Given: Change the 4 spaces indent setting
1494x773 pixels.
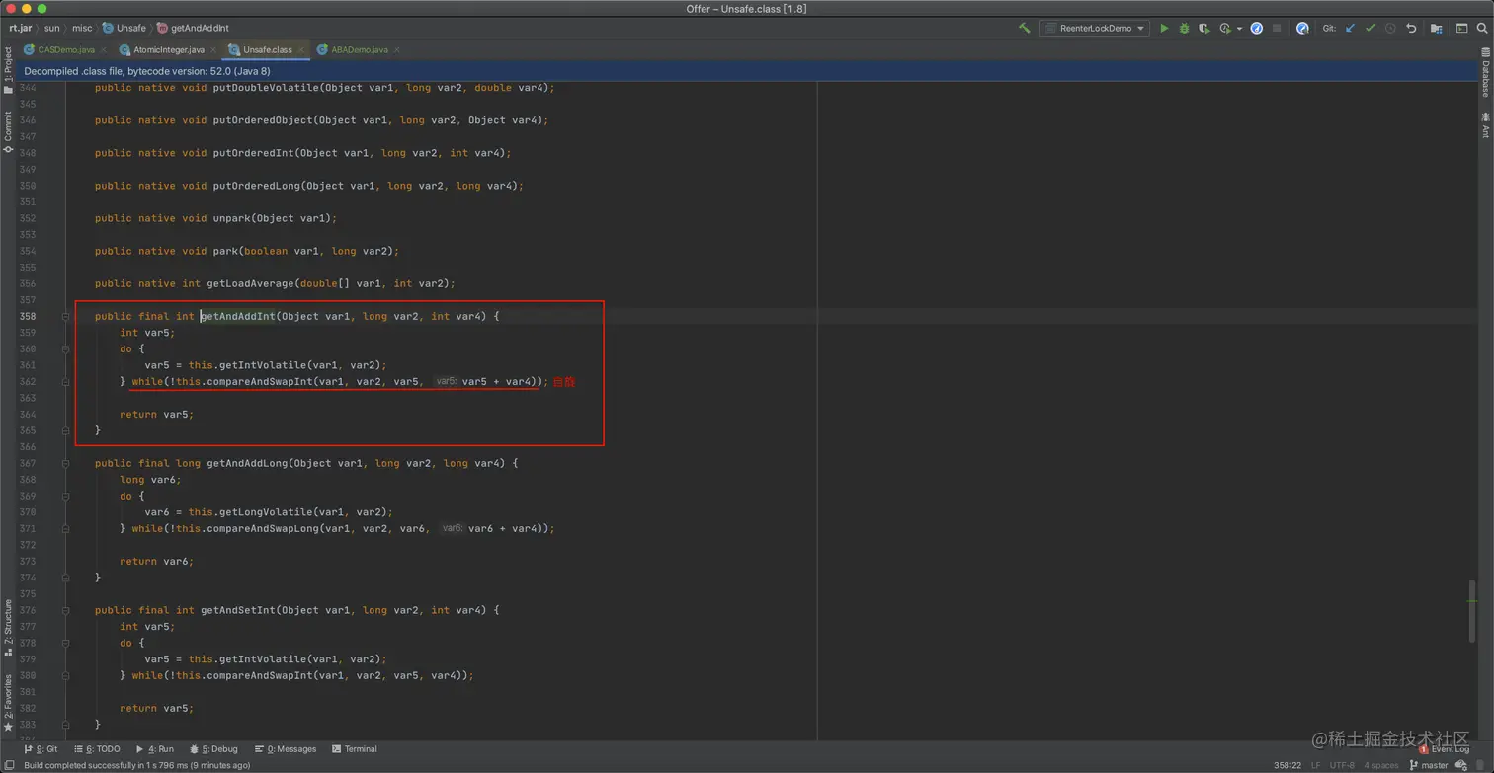Looking at the screenshot, I should (x=1381, y=765).
